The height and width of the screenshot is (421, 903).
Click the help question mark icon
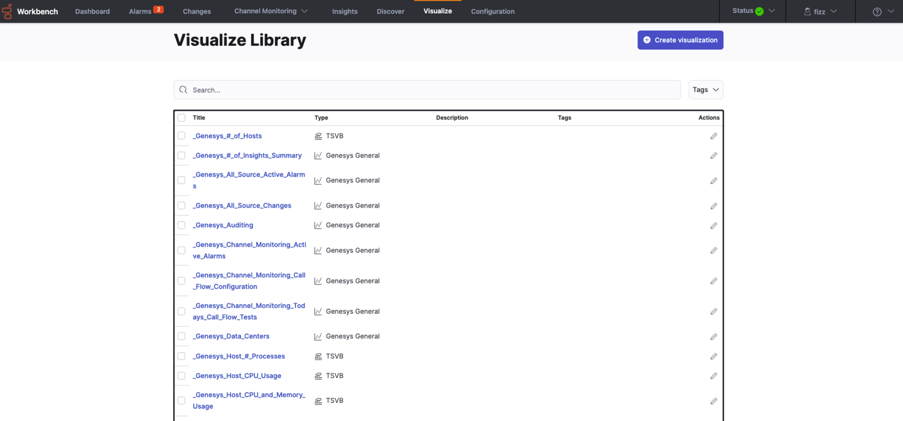(x=877, y=12)
